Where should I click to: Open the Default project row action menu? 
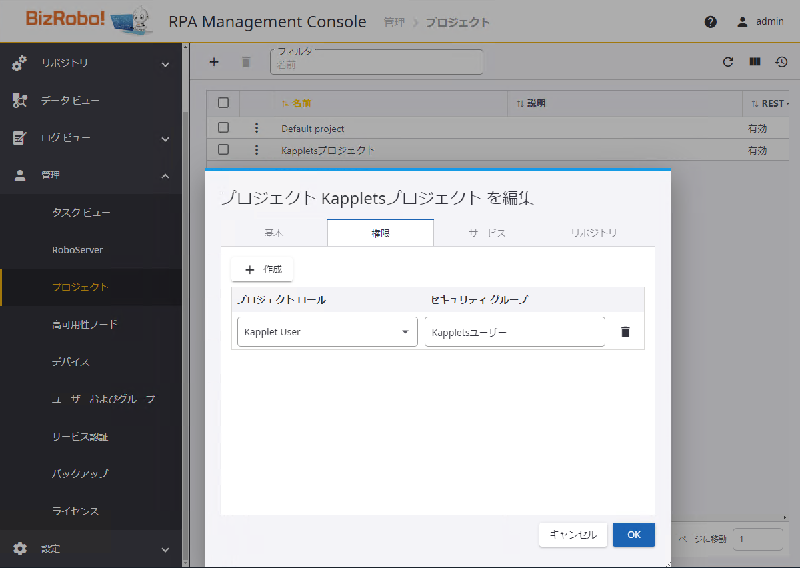click(257, 128)
